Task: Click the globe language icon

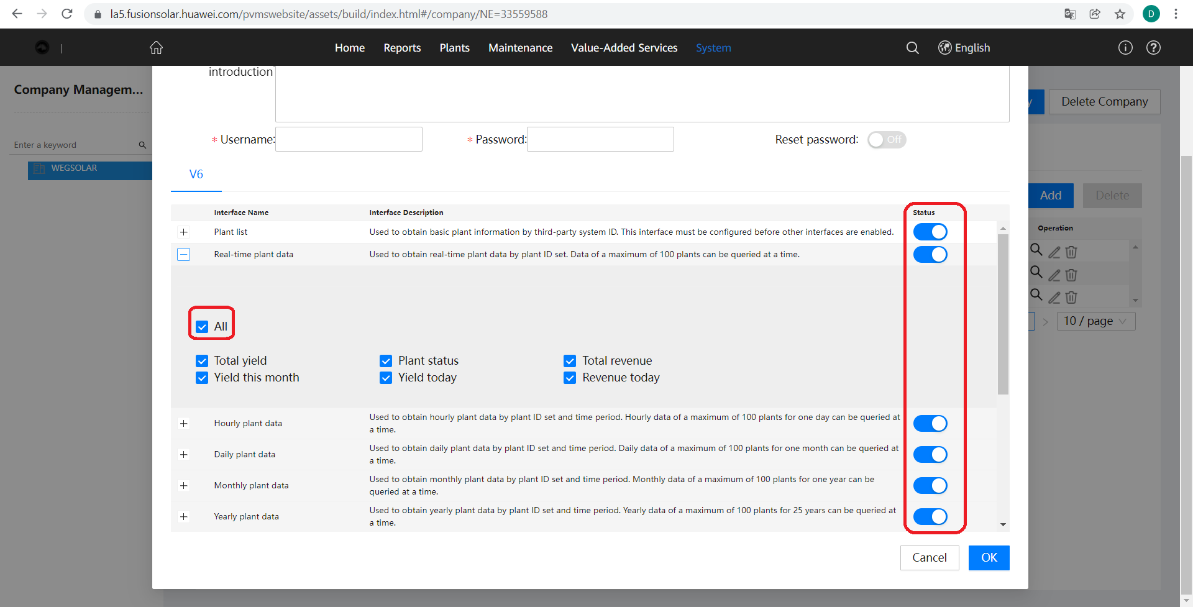Action: pos(944,48)
